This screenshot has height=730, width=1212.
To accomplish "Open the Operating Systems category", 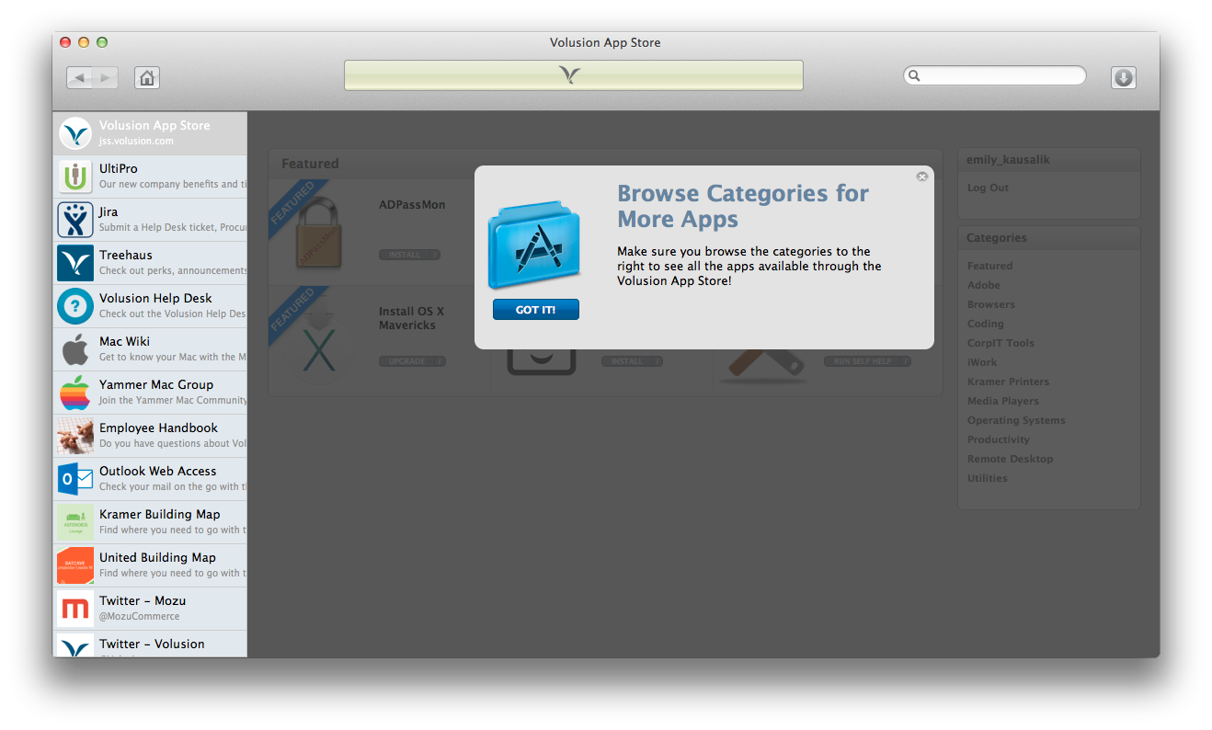I will pos(1016,420).
